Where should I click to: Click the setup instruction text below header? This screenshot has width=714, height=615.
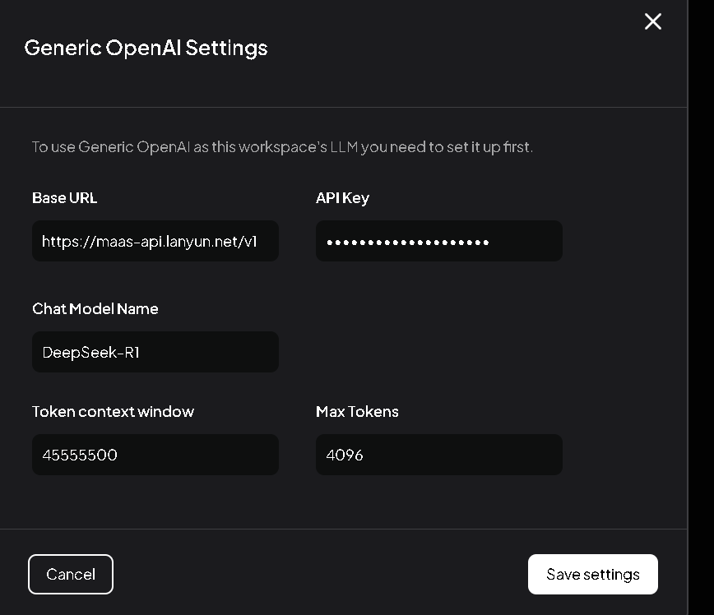[x=282, y=148]
